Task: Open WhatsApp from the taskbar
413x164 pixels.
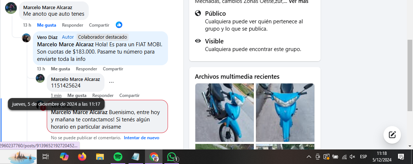Action: coord(171,157)
